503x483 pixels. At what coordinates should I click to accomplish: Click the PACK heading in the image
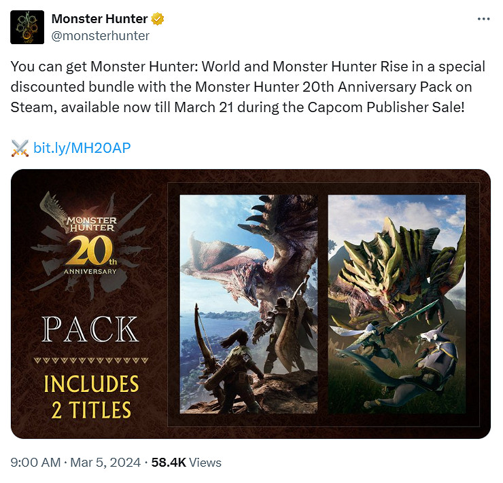tap(91, 329)
